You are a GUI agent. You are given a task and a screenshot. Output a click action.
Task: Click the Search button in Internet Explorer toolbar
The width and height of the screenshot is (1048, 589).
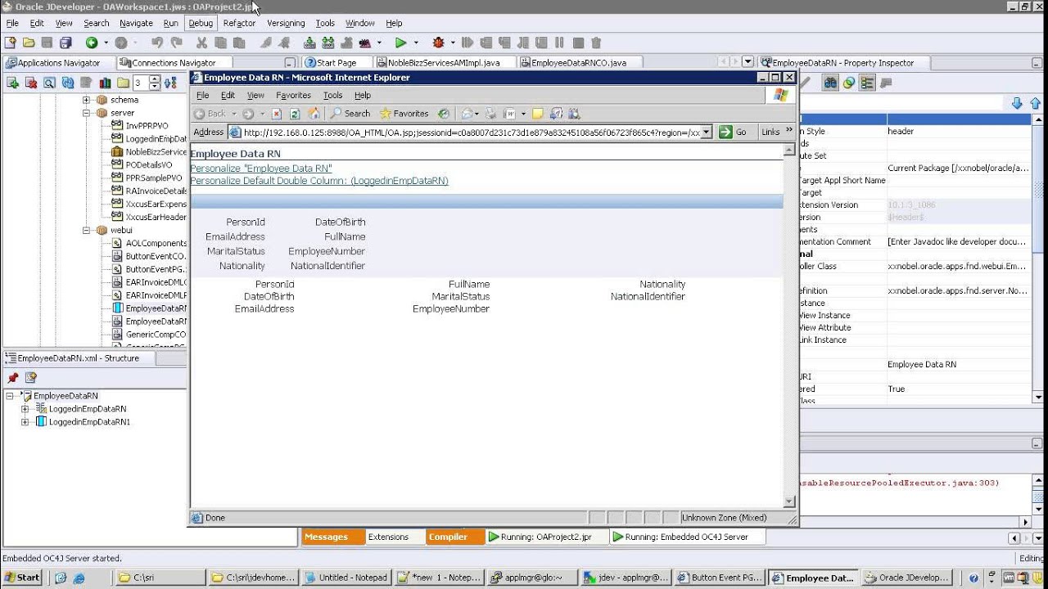coord(350,114)
